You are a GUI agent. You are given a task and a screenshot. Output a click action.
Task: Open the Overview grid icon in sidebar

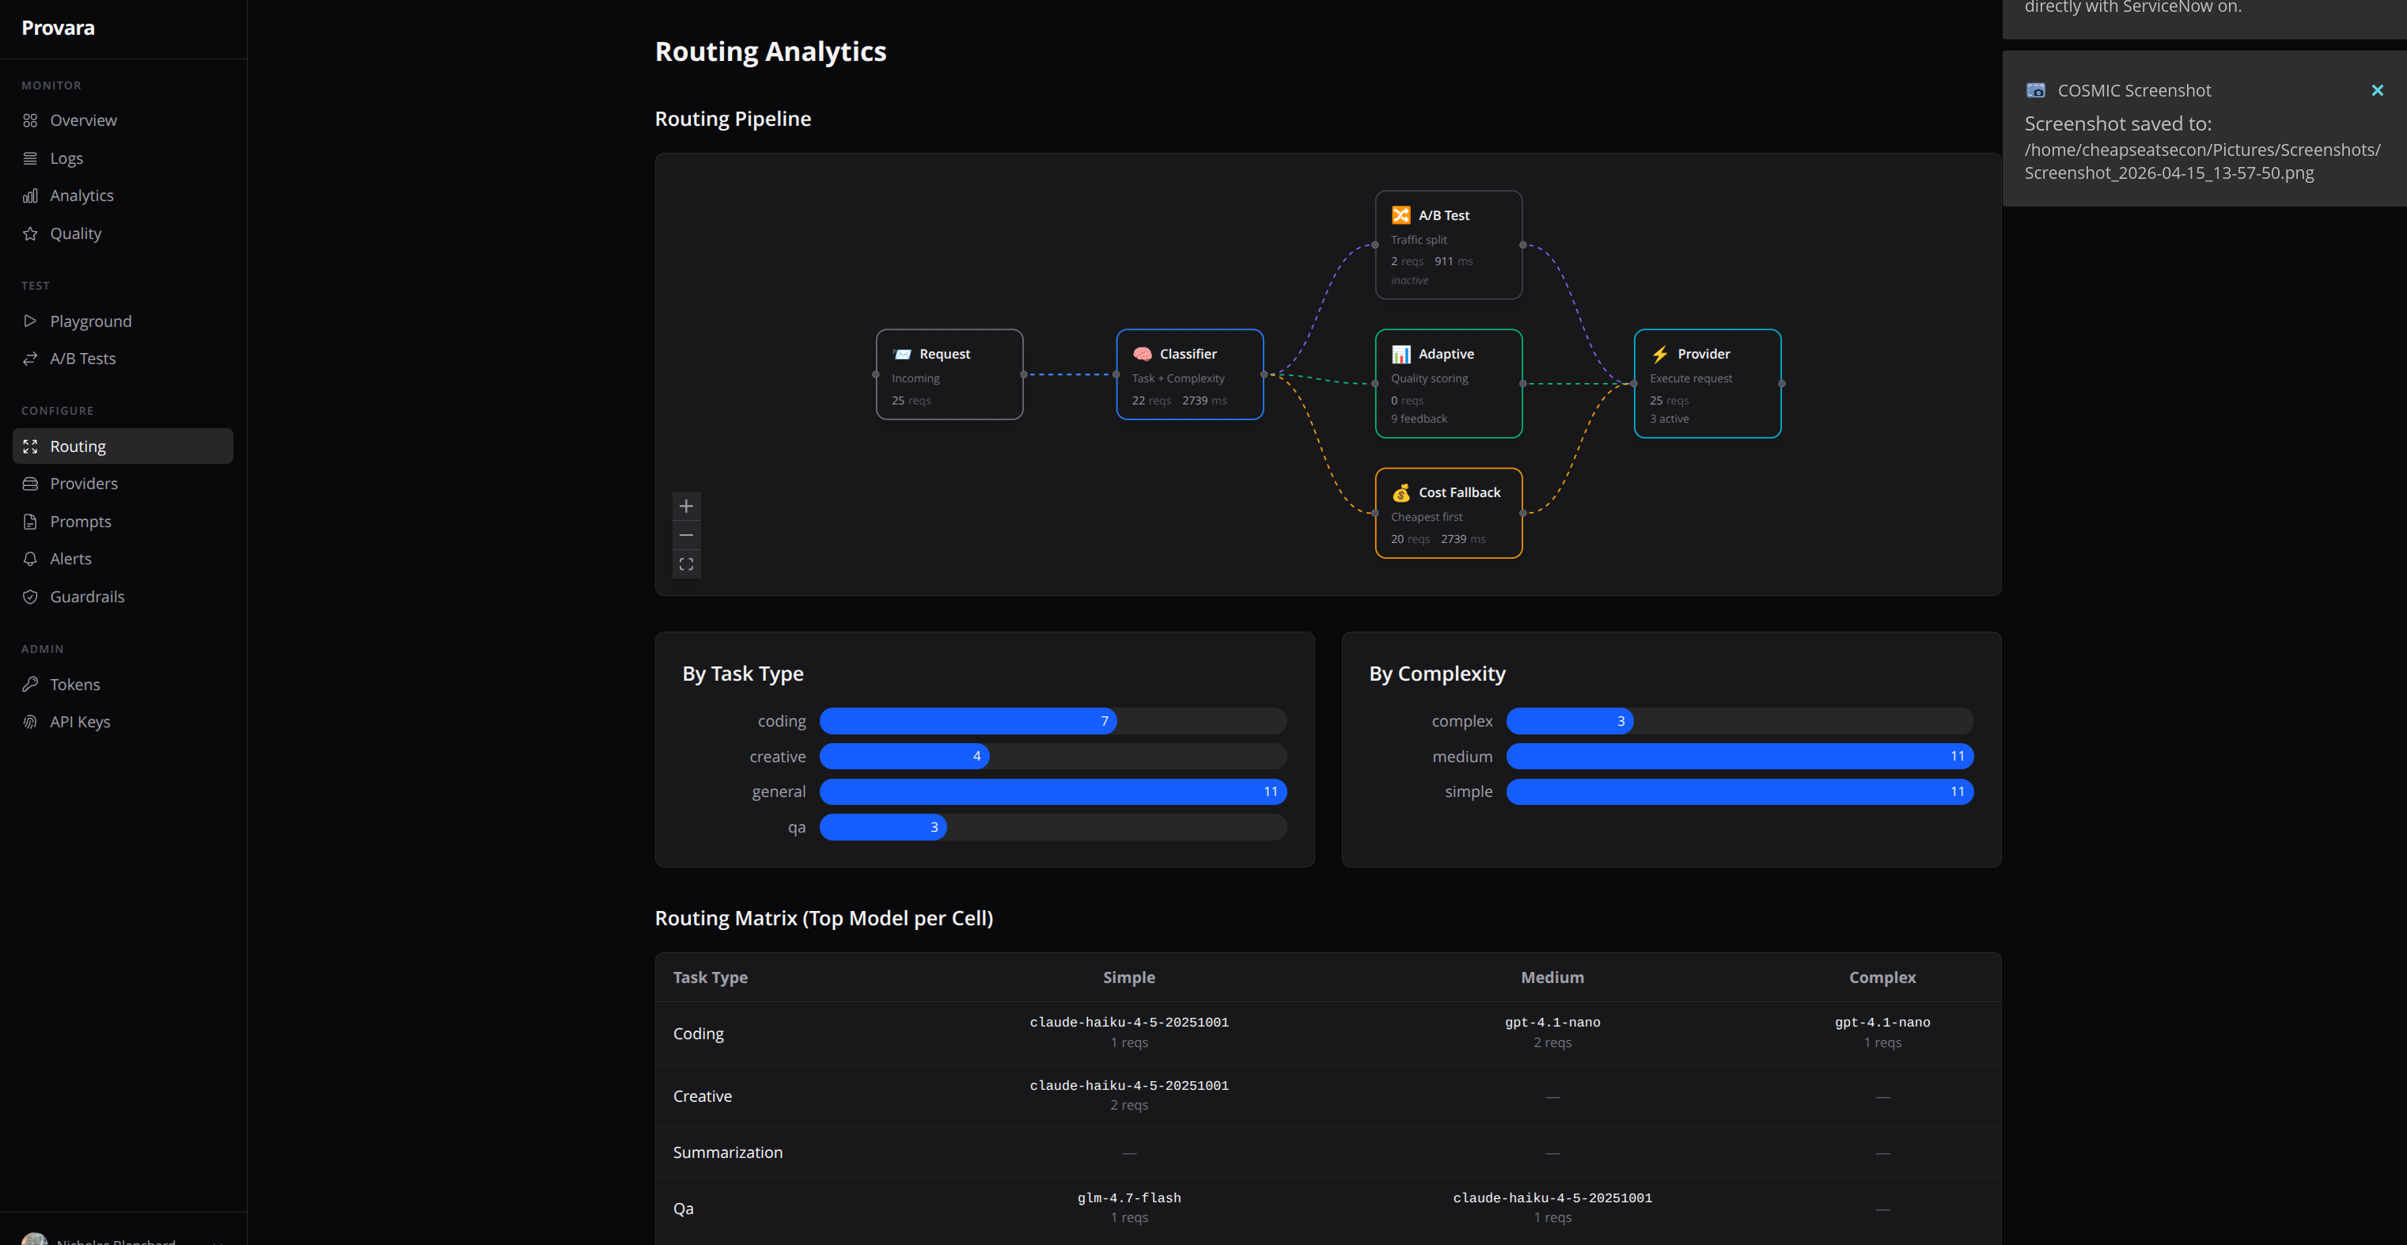30,120
